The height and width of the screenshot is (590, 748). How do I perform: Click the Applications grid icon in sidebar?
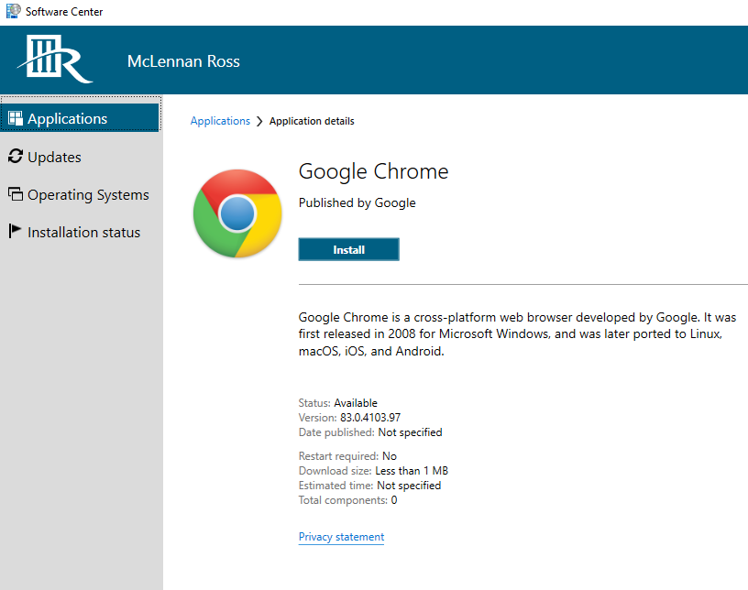[x=16, y=118]
